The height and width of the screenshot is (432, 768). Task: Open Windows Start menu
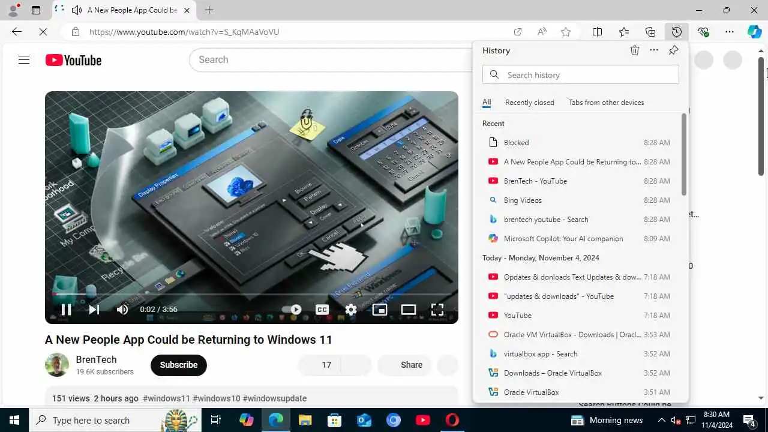click(14, 420)
